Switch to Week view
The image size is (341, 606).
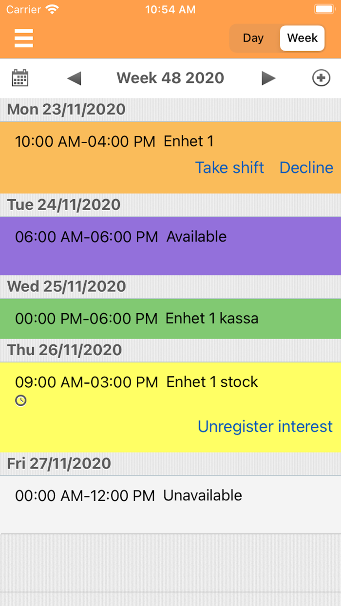click(x=302, y=38)
